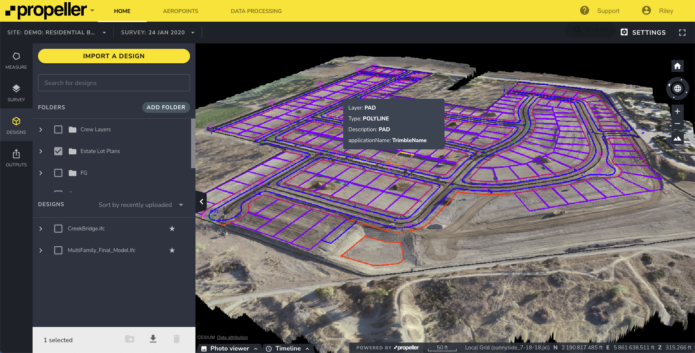The height and width of the screenshot is (353, 695).
Task: Toggle the terrain mountain view icon
Action: 677,139
